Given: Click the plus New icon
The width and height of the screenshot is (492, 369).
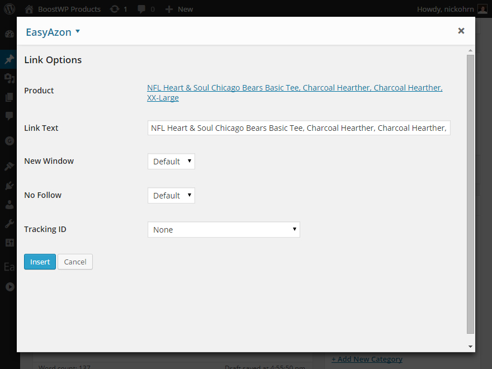Looking at the screenshot, I should [169, 10].
